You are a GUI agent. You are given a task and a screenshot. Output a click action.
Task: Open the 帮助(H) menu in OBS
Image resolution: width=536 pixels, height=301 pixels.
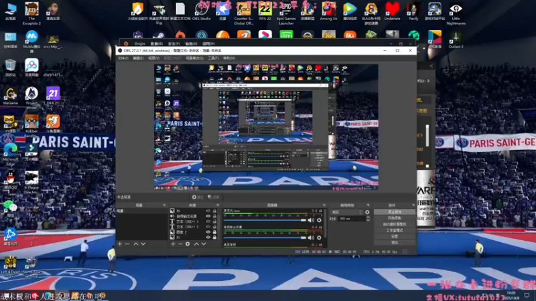[x=228, y=58]
